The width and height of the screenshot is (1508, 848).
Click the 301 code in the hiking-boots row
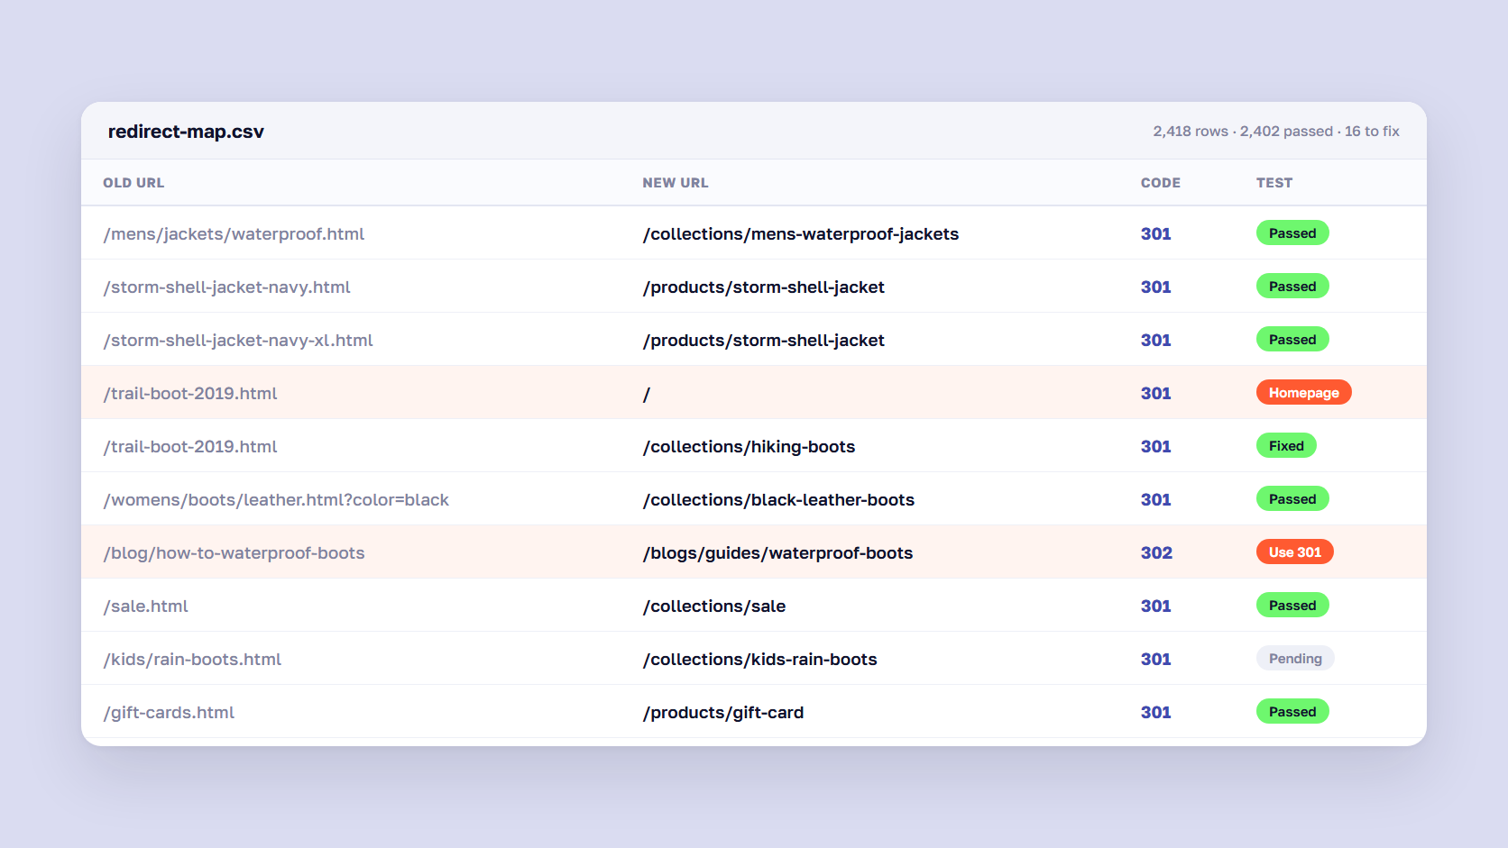click(x=1156, y=447)
